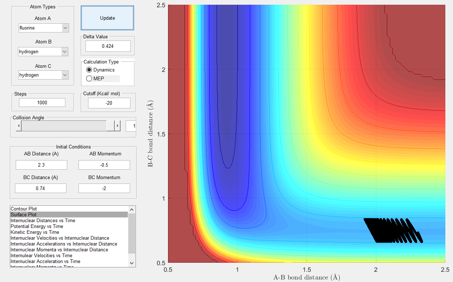Click the Collision Angle slider right arrow
Viewport: 453px width, 282px height.
pyautogui.click(x=117, y=126)
